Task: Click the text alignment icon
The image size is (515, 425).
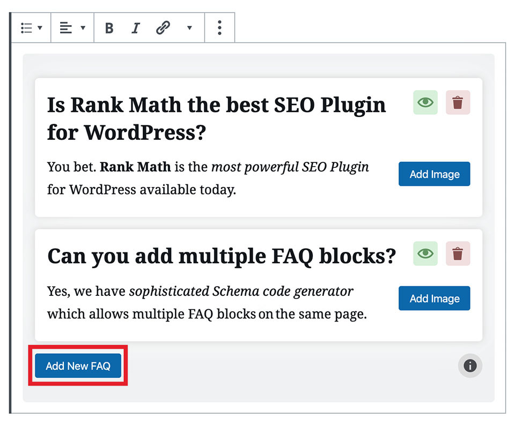Action: coord(65,28)
